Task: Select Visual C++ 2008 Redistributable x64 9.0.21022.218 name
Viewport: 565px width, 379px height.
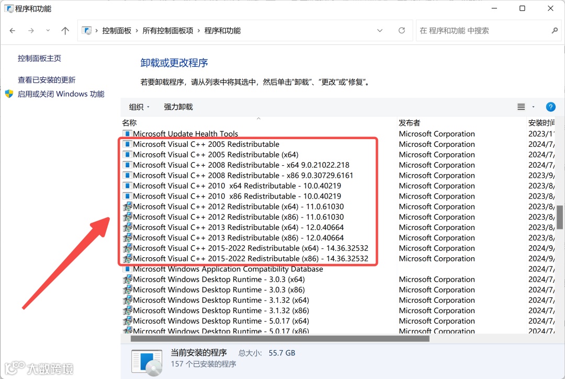Action: pos(241,165)
